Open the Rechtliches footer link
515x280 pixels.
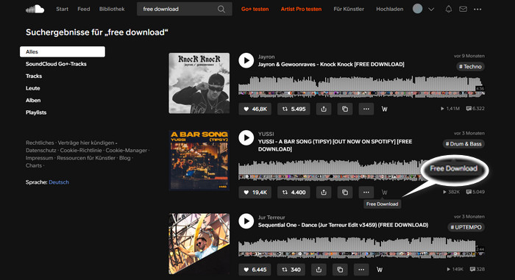(40, 143)
